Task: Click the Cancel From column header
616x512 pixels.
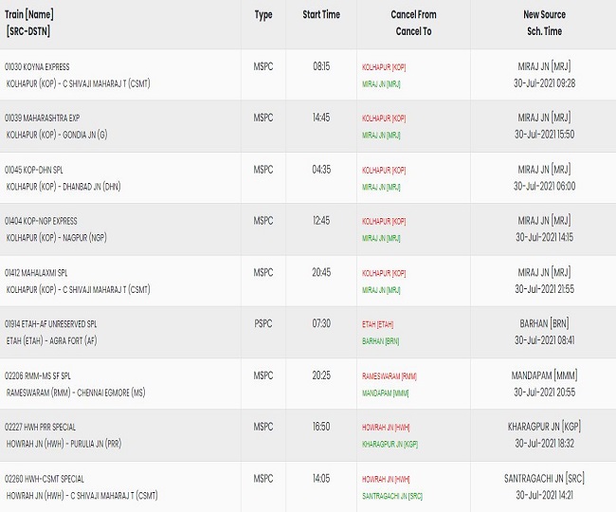Action: click(413, 14)
